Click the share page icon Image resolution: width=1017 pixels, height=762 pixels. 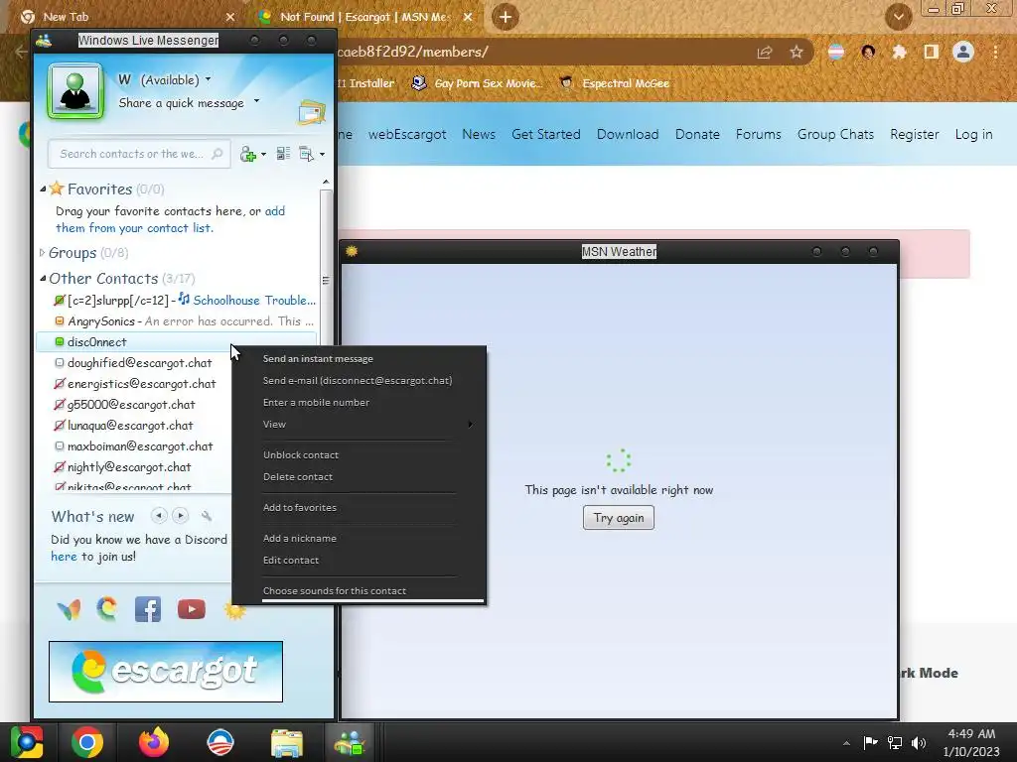[x=765, y=53]
